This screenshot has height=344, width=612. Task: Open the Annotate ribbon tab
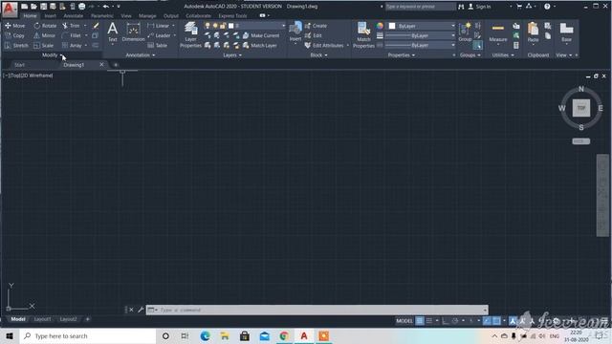click(x=74, y=15)
